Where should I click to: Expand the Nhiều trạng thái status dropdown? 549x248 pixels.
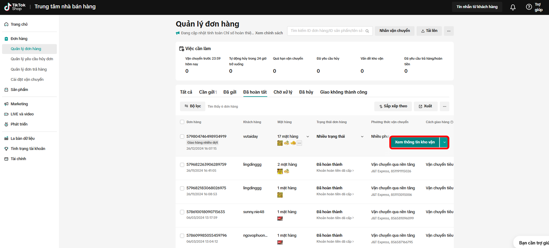(362, 137)
